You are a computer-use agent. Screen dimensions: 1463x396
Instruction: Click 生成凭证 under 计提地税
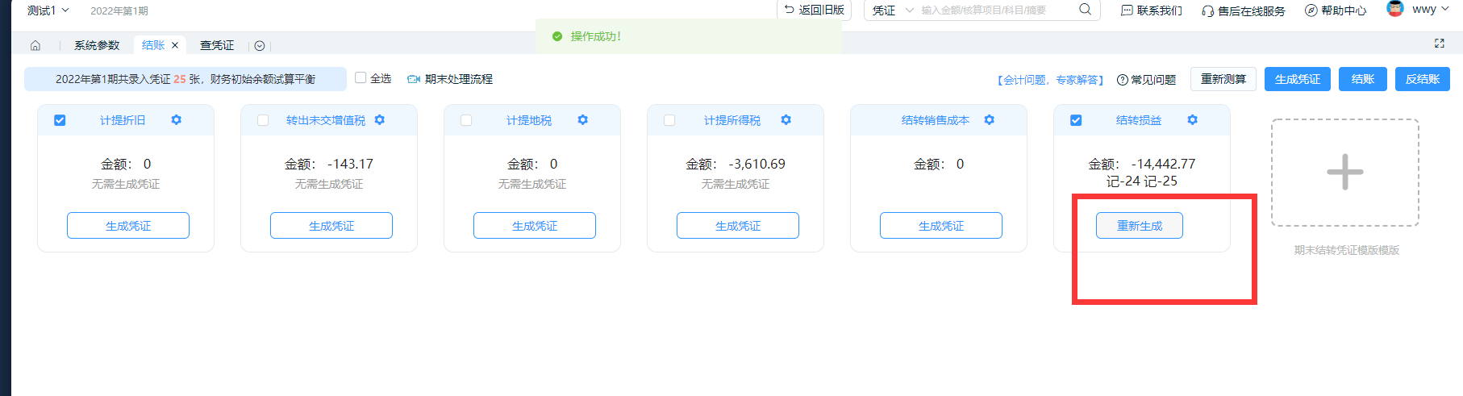[x=535, y=226]
